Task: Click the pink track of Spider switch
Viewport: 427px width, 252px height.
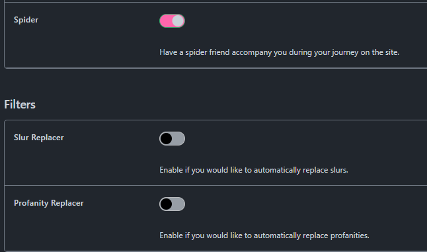Action: click(x=165, y=21)
